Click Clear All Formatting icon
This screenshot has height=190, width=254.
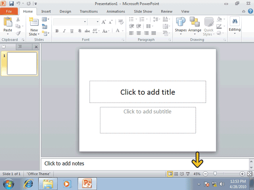(121, 22)
